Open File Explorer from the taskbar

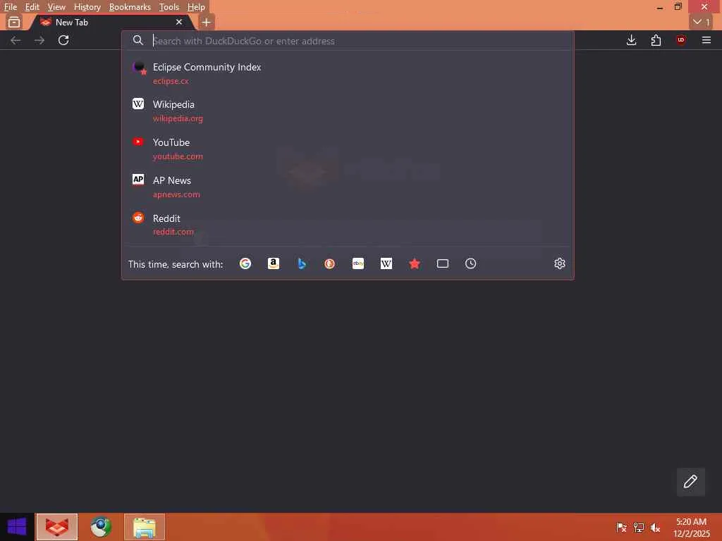[144, 527]
